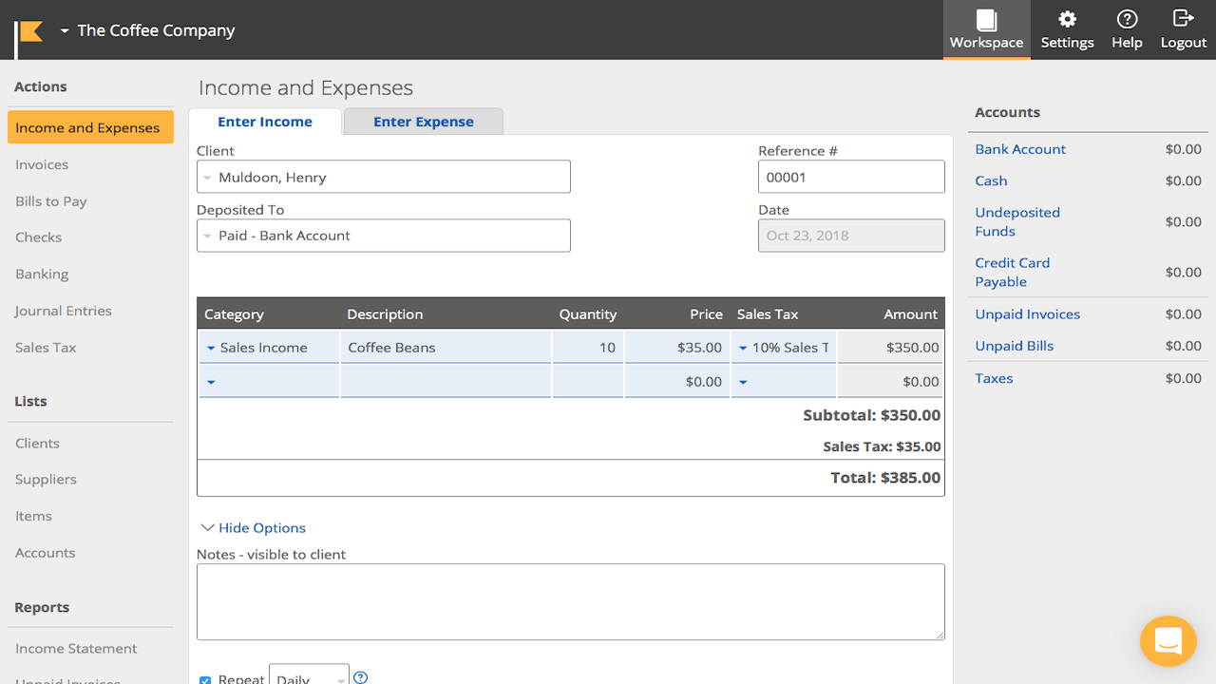1216x684 pixels.
Task: Open Suppliers list in sidebar
Action: click(46, 480)
